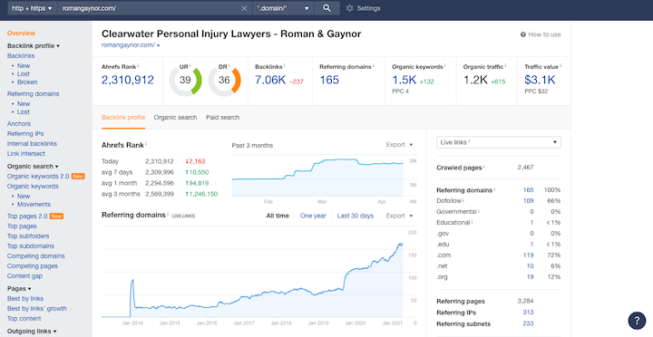Click info icon beside Ahrefs Rank metric
The width and height of the screenshot is (653, 337).
(x=138, y=66)
